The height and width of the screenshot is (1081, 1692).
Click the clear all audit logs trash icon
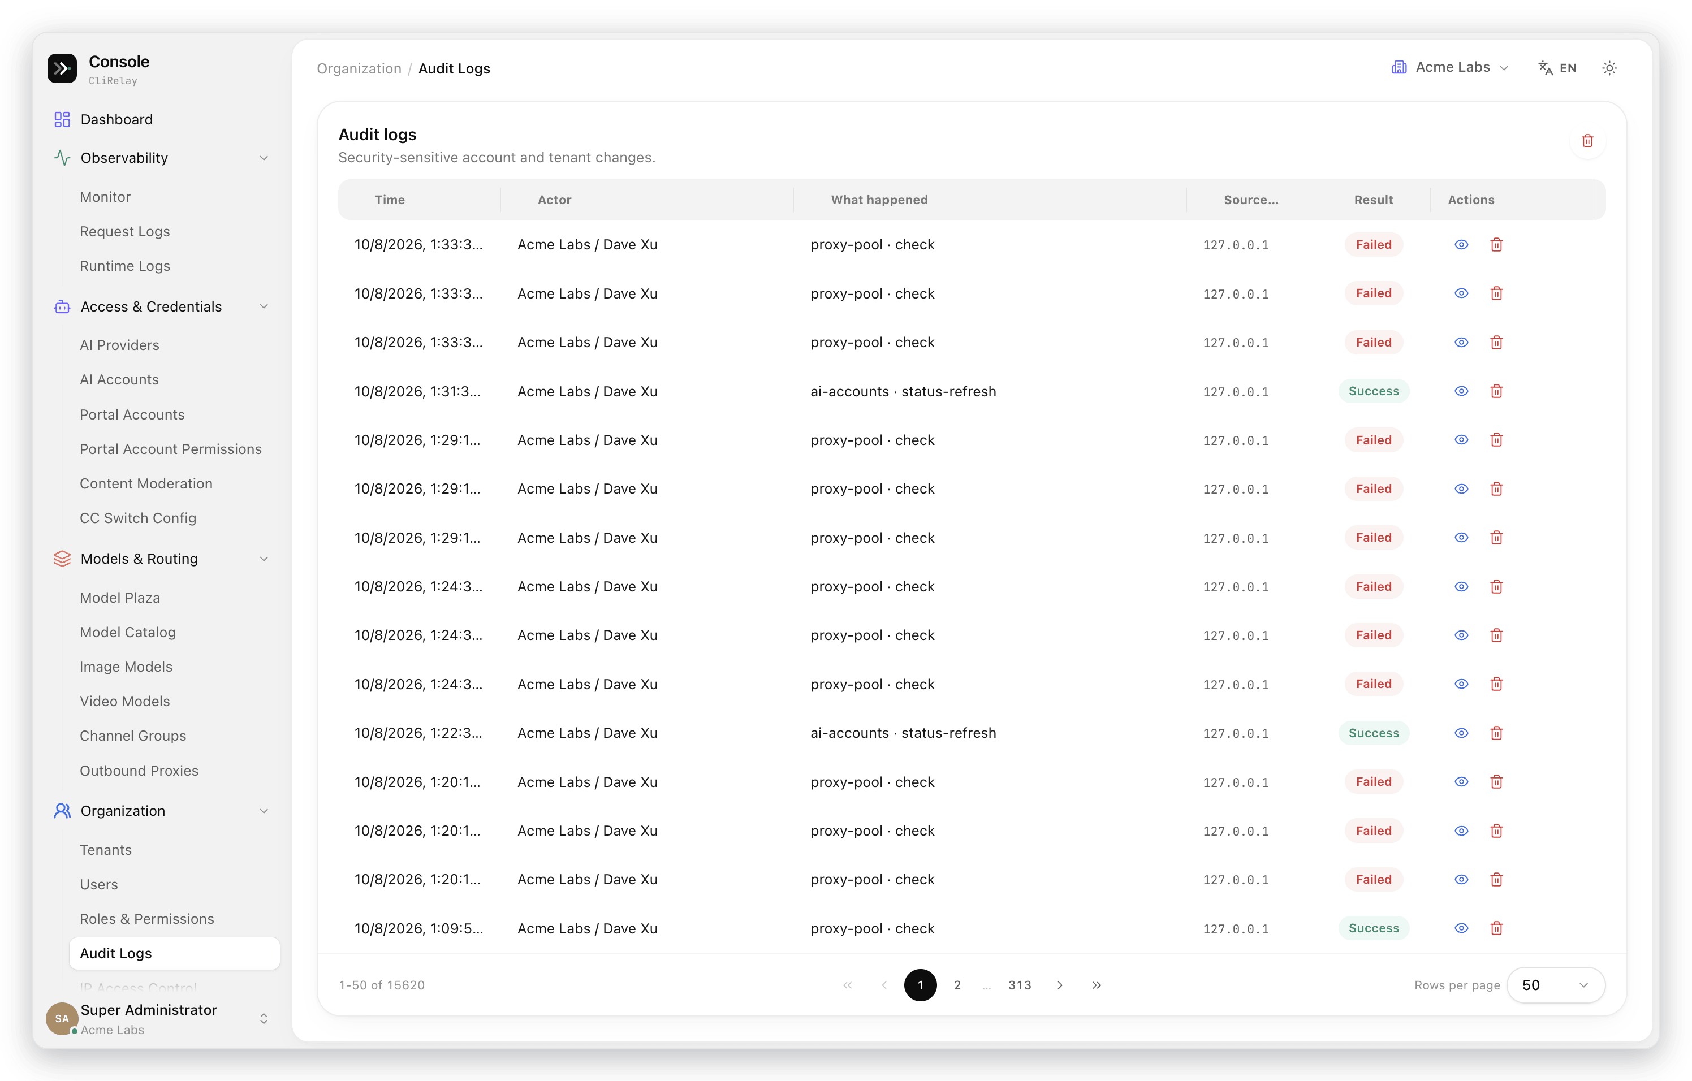pyautogui.click(x=1588, y=141)
